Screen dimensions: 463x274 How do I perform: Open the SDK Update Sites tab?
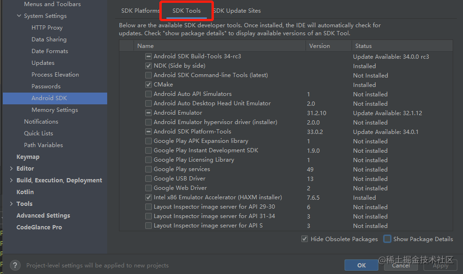237,11
